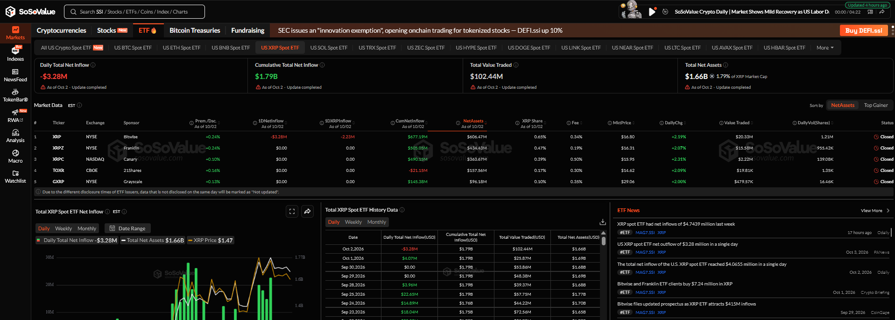Sort market data by Top Gainer
This screenshot has height=320, width=895.
tap(876, 105)
